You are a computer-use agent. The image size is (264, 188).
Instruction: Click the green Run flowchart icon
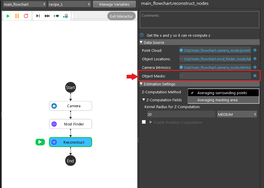(8, 16)
